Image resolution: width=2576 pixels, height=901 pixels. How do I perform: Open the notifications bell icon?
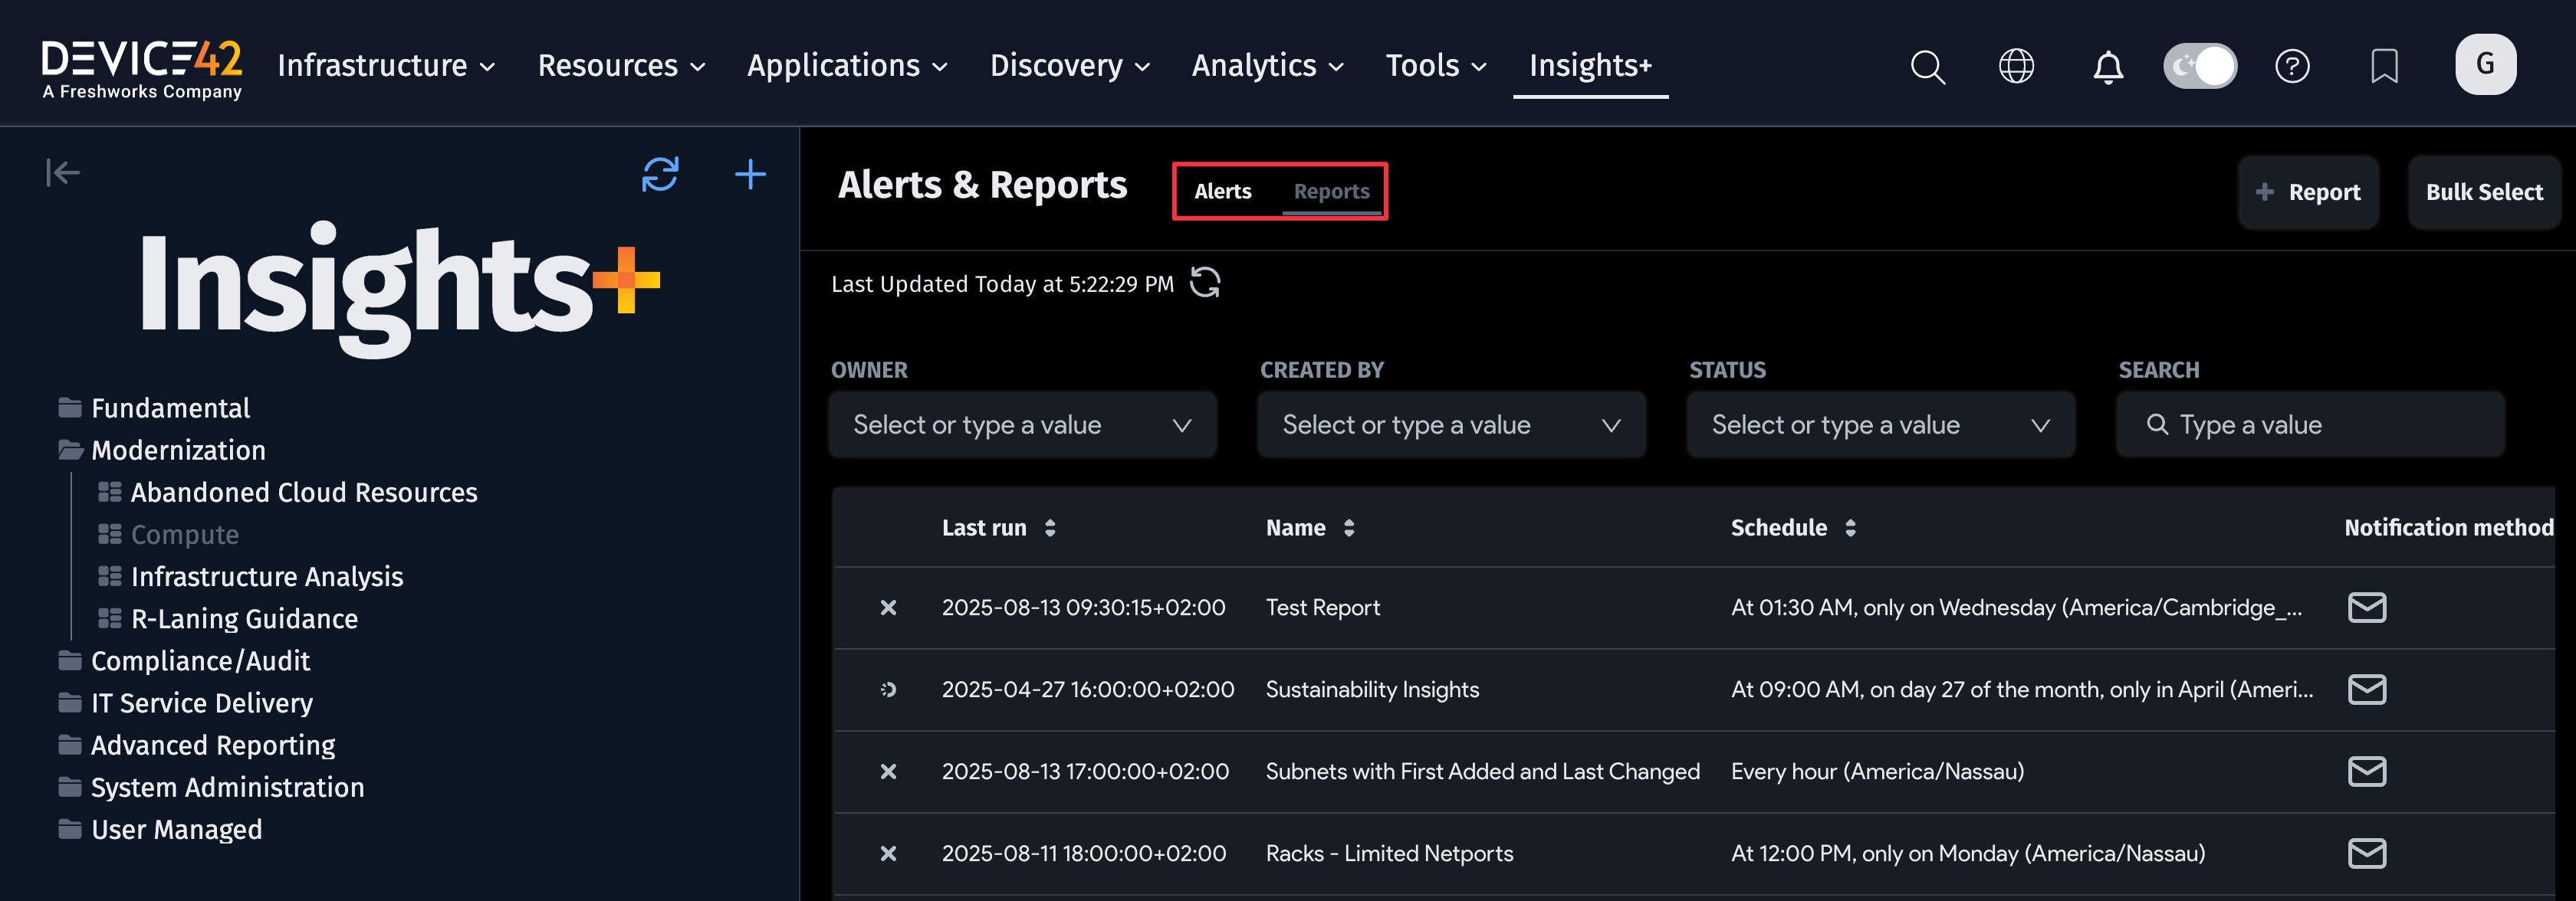[x=2107, y=65]
